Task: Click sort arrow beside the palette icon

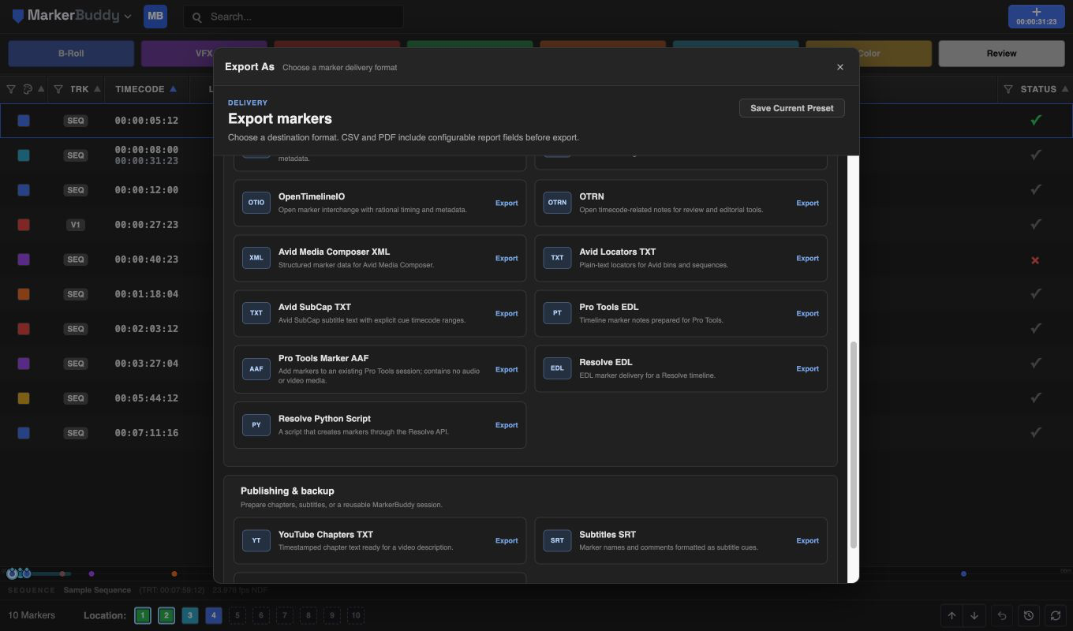Action: (x=41, y=89)
